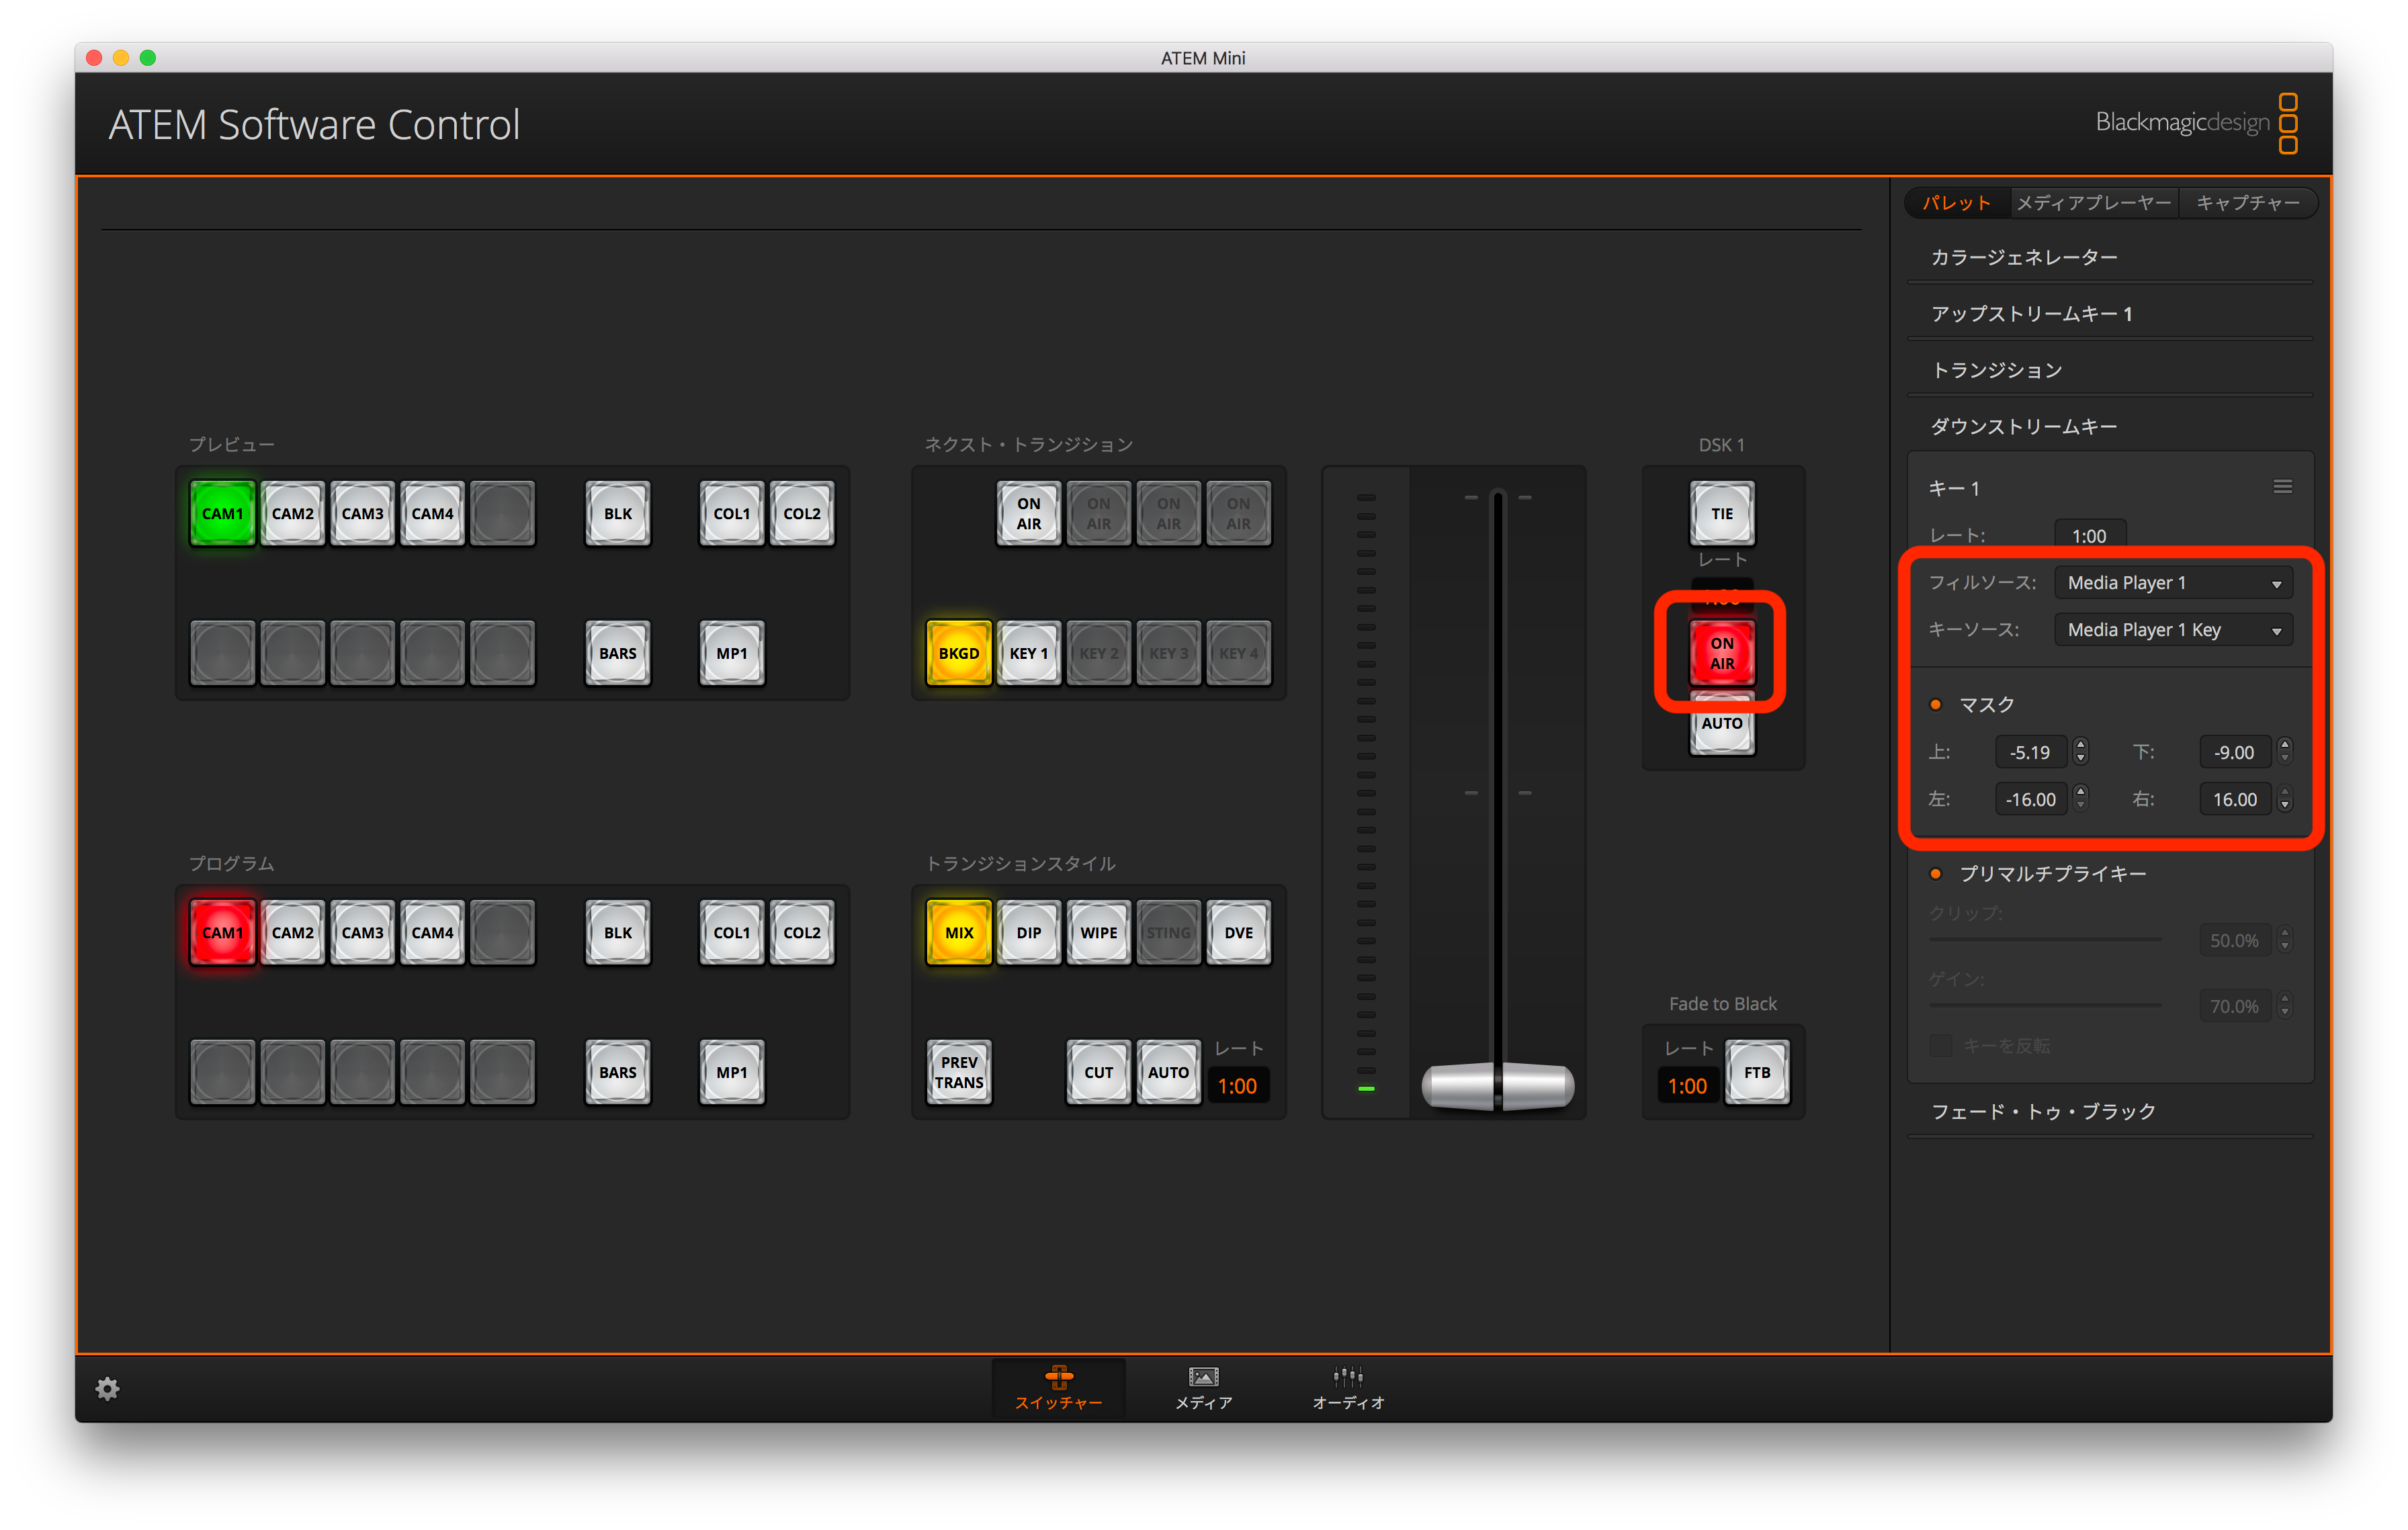Toggle the DSK 1 TIE button
The width and height of the screenshot is (2408, 1530).
(x=1721, y=514)
